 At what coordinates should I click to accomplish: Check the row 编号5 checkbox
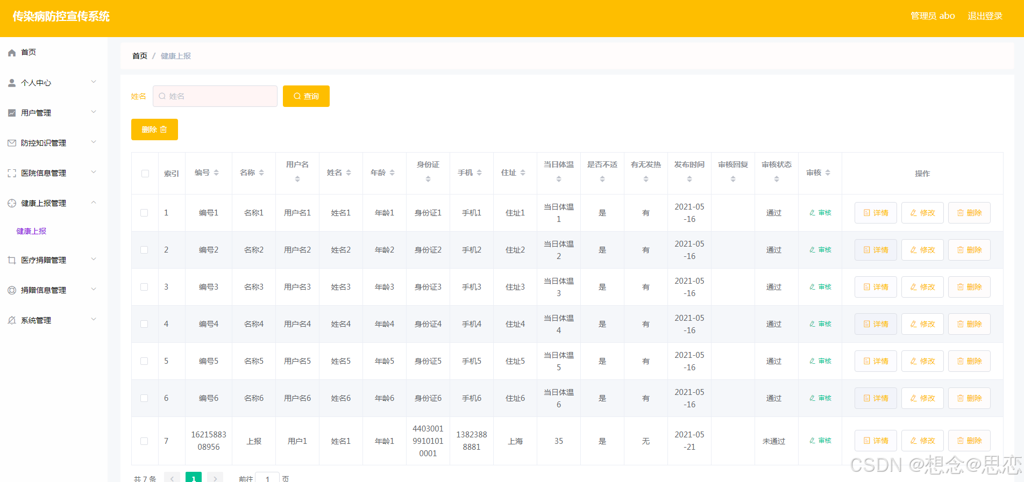144,361
